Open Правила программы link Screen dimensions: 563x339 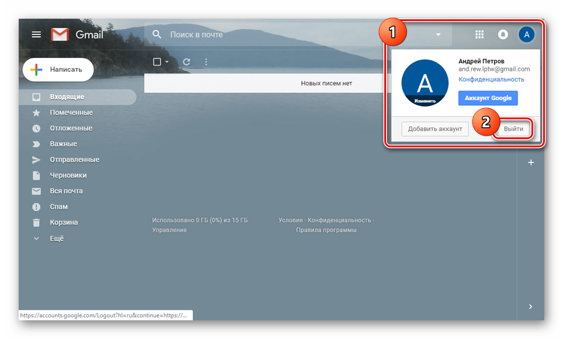click(326, 230)
